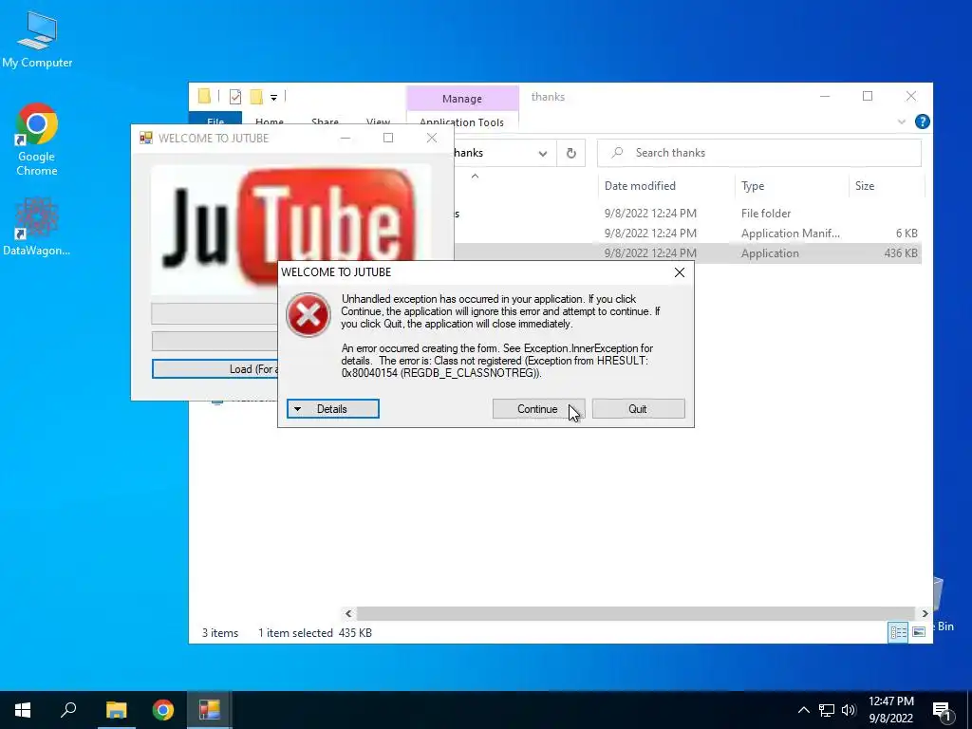
Task: Click the Load button in JuTube window
Action: [215, 369]
